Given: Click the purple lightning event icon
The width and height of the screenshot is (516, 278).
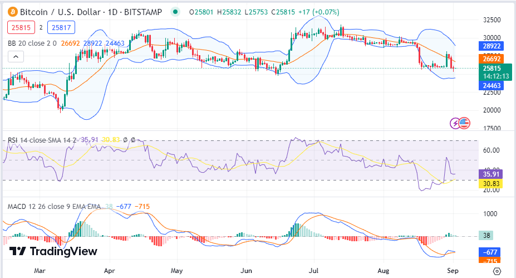Looking at the screenshot, I should [455, 123].
